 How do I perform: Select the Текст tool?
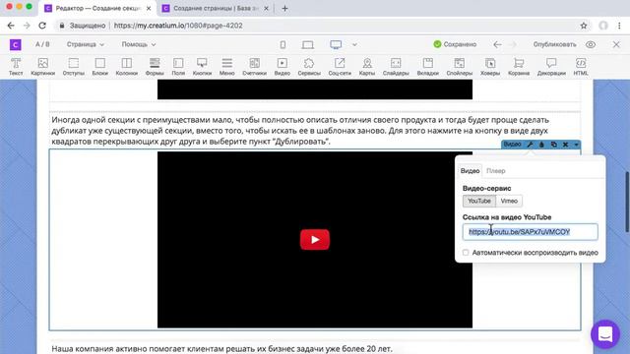16,67
